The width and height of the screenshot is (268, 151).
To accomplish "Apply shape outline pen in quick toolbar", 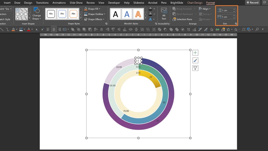I will (21, 29).
